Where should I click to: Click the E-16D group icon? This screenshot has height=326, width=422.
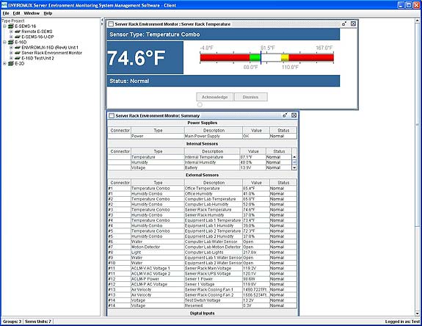tap(11, 43)
